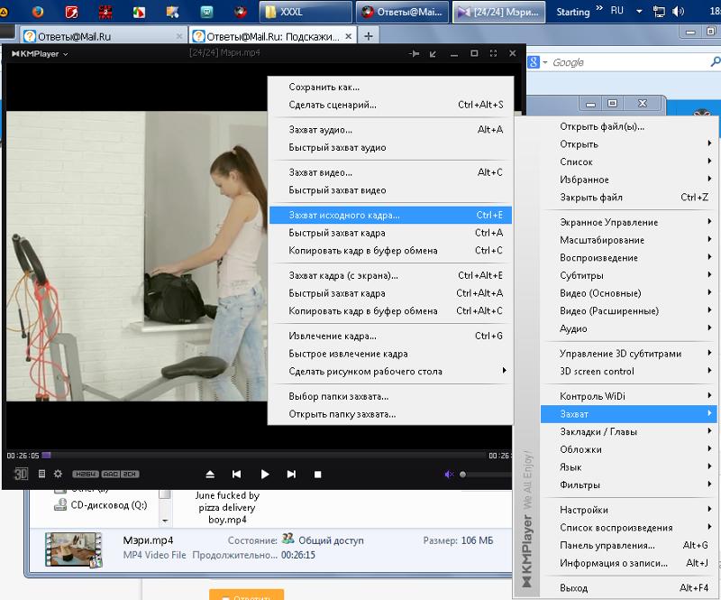721x600 pixels.
Task: Click the Мэри.mp4 thumbnail in Explorer
Action: point(74,549)
